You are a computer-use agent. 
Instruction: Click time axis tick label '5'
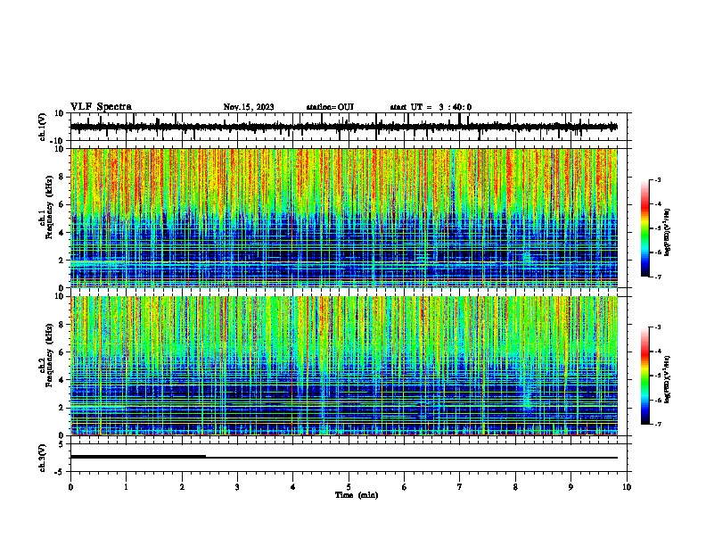tap(349, 487)
